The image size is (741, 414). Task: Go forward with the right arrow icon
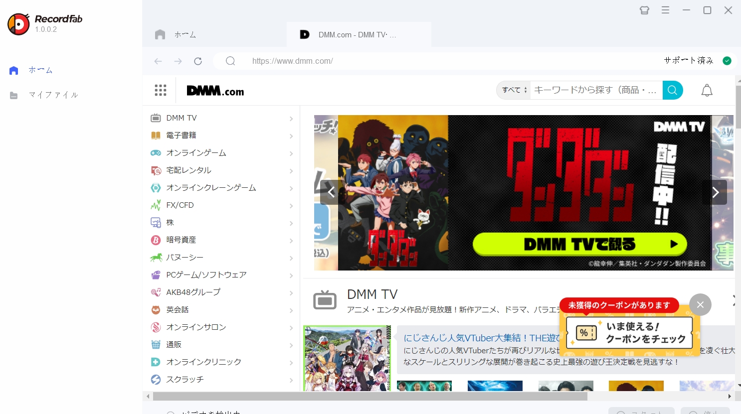[x=178, y=61]
